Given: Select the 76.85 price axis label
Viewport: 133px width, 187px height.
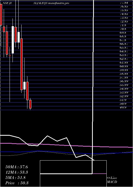Looking at the screenshot, I should click(x=124, y=6).
